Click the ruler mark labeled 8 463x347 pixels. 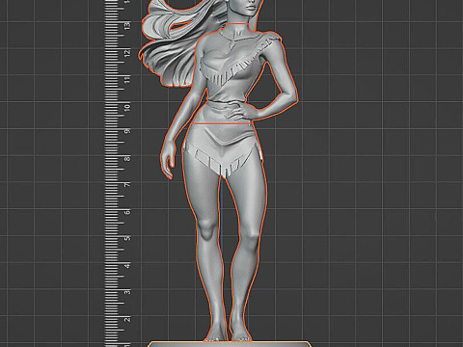coord(128,158)
